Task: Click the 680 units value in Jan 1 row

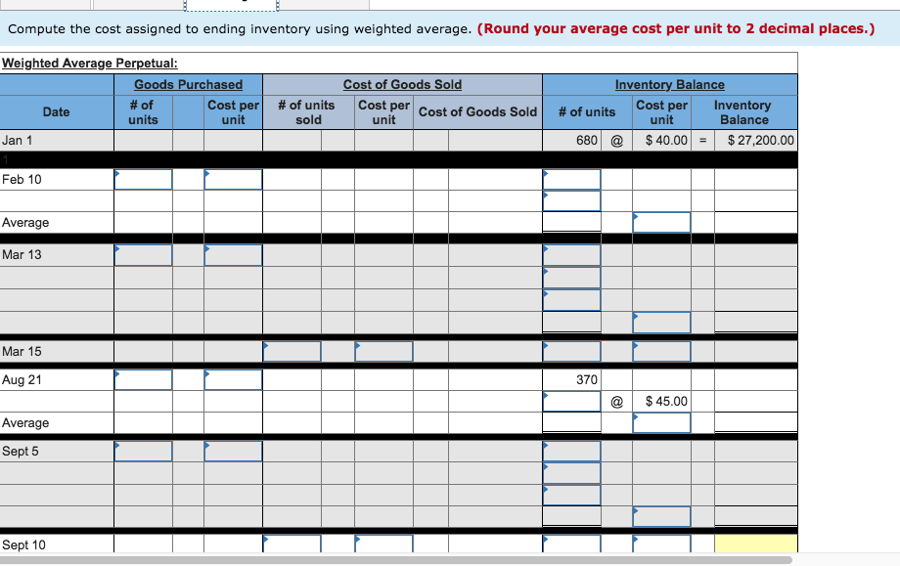Action: (x=587, y=141)
